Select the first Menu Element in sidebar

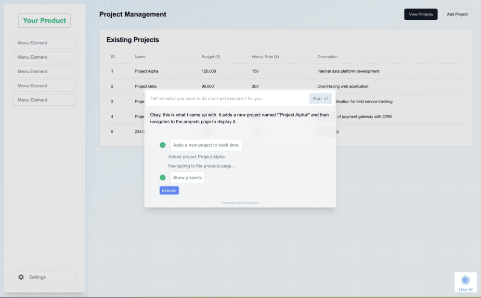44,43
